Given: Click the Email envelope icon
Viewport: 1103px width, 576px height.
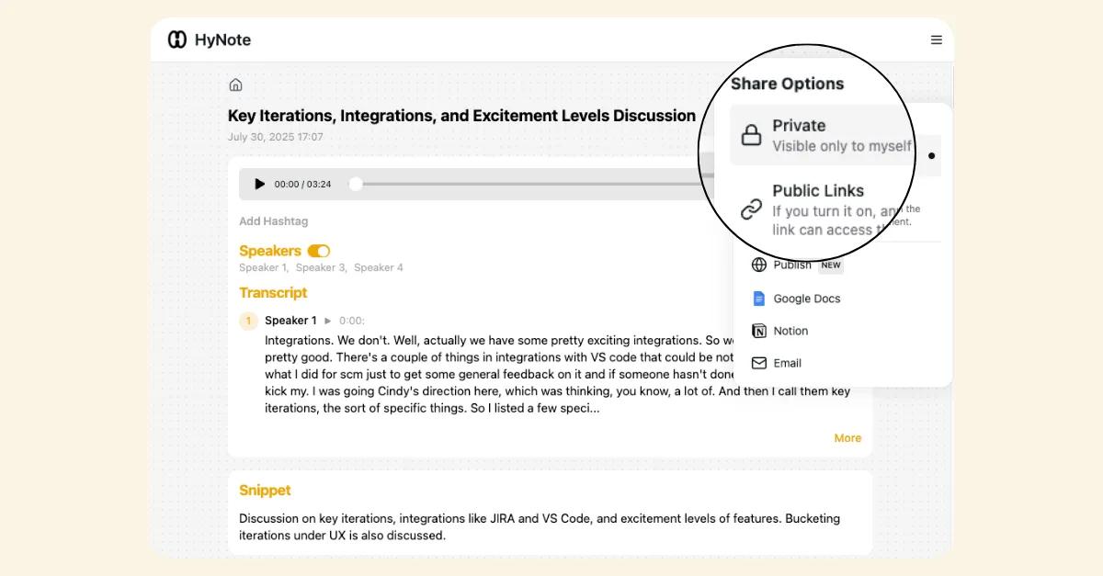Looking at the screenshot, I should pos(758,363).
